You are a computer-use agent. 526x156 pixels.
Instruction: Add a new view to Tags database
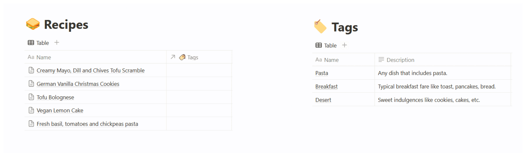point(344,45)
